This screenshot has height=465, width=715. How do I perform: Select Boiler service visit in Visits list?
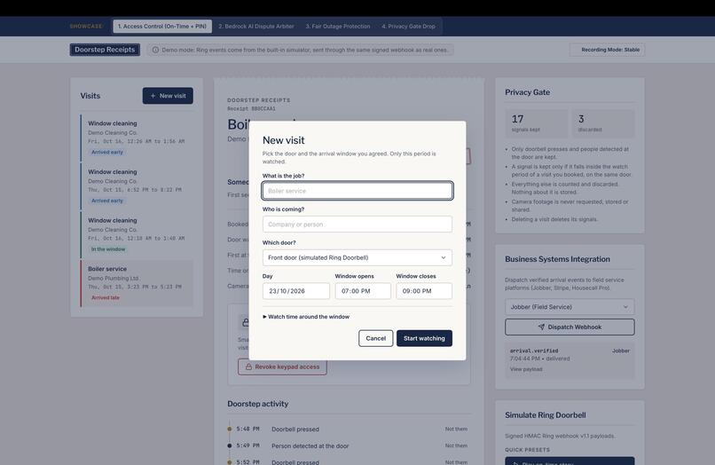tap(137, 283)
